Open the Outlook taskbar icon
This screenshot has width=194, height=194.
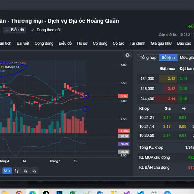(x=100, y=192)
